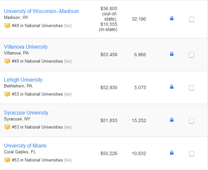Click the lock icon in Villanova University row
Viewport: 208px width, 170px height.
coord(172,54)
